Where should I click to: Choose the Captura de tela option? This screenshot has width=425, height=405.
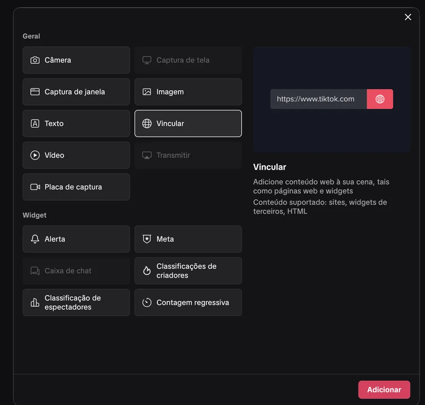[188, 60]
